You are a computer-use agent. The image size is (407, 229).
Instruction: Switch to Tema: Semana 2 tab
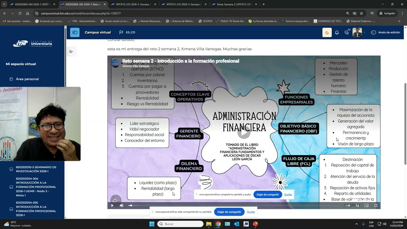tap(234, 4)
